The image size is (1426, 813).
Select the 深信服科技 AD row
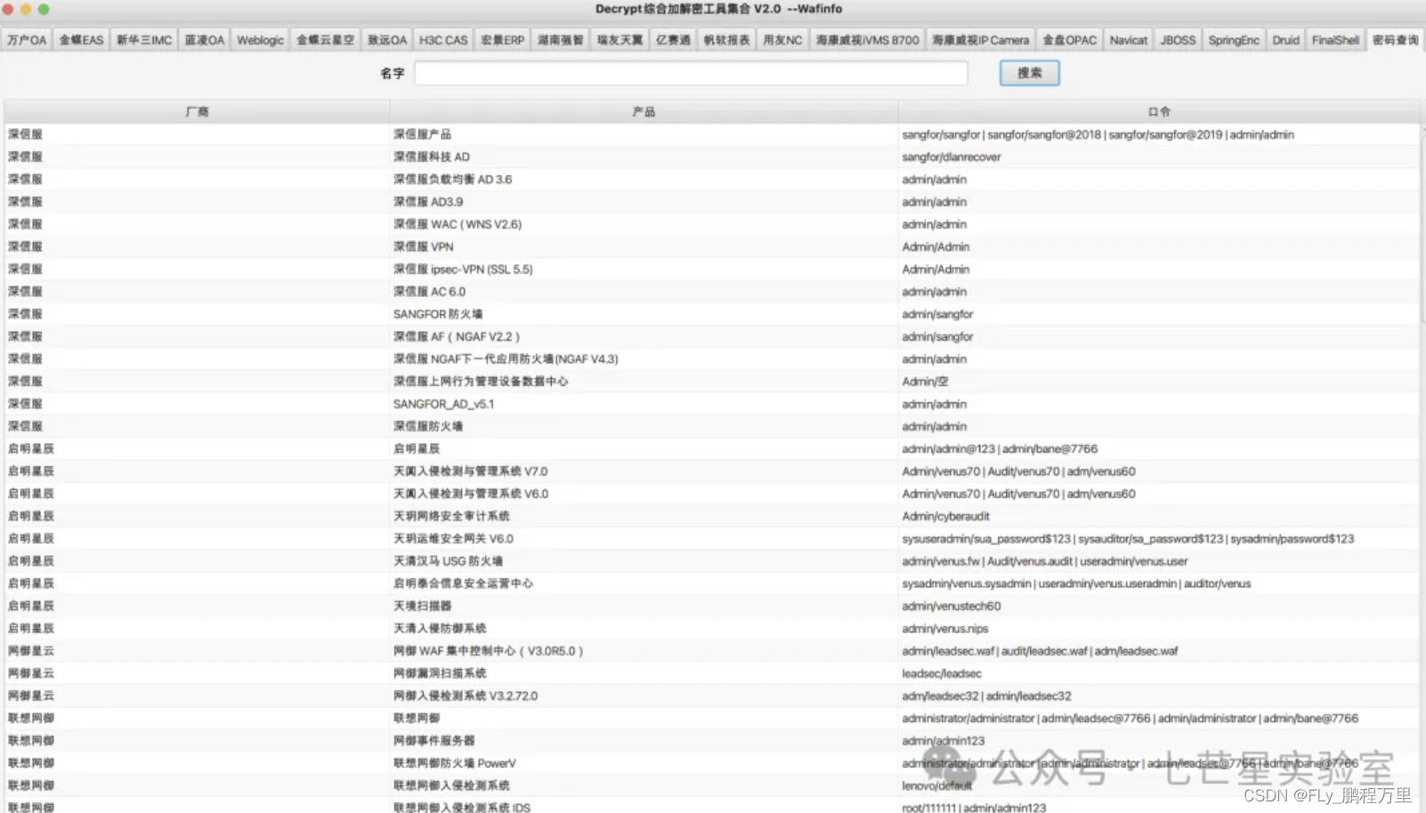click(712, 157)
